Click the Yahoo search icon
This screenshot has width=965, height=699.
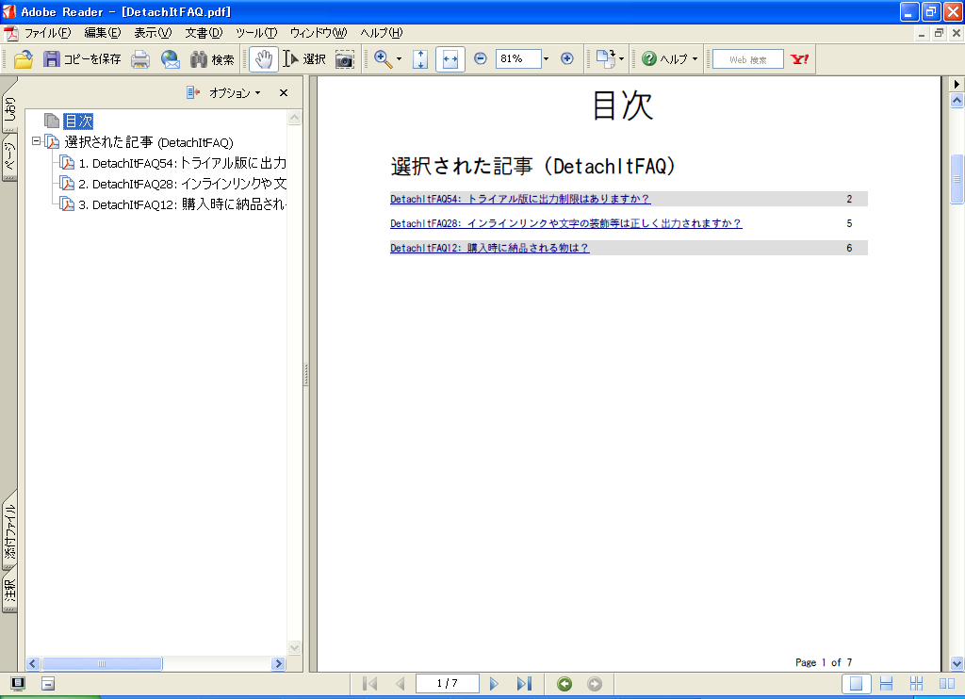799,59
